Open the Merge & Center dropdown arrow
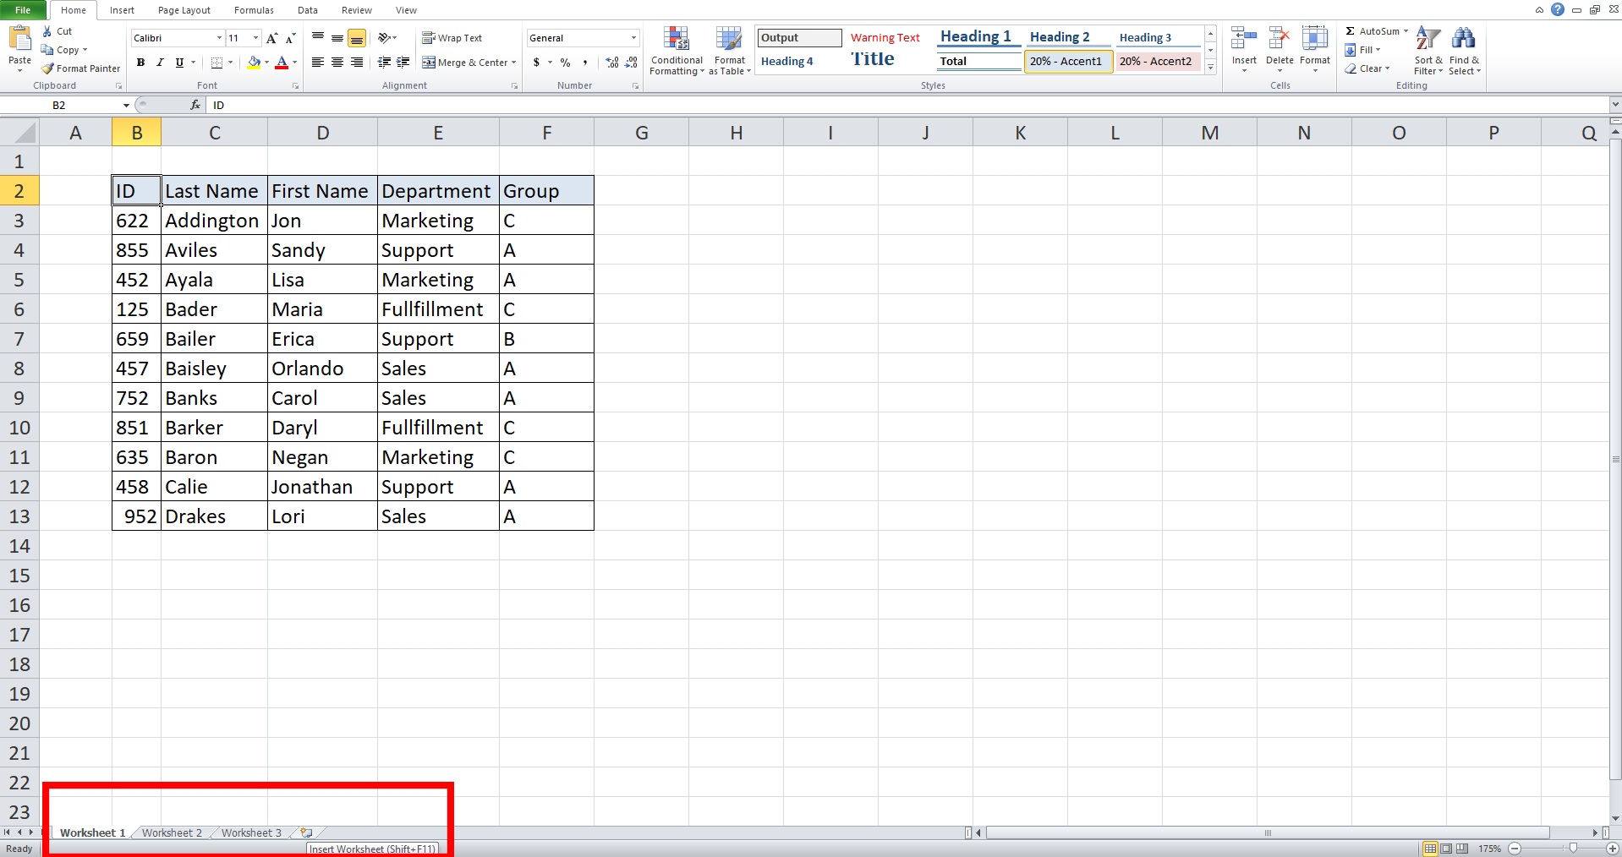 pyautogui.click(x=513, y=63)
